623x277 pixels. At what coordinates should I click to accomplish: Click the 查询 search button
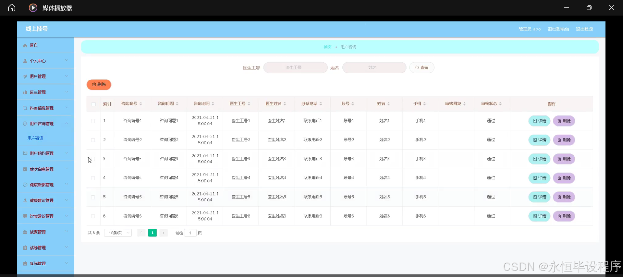point(422,67)
